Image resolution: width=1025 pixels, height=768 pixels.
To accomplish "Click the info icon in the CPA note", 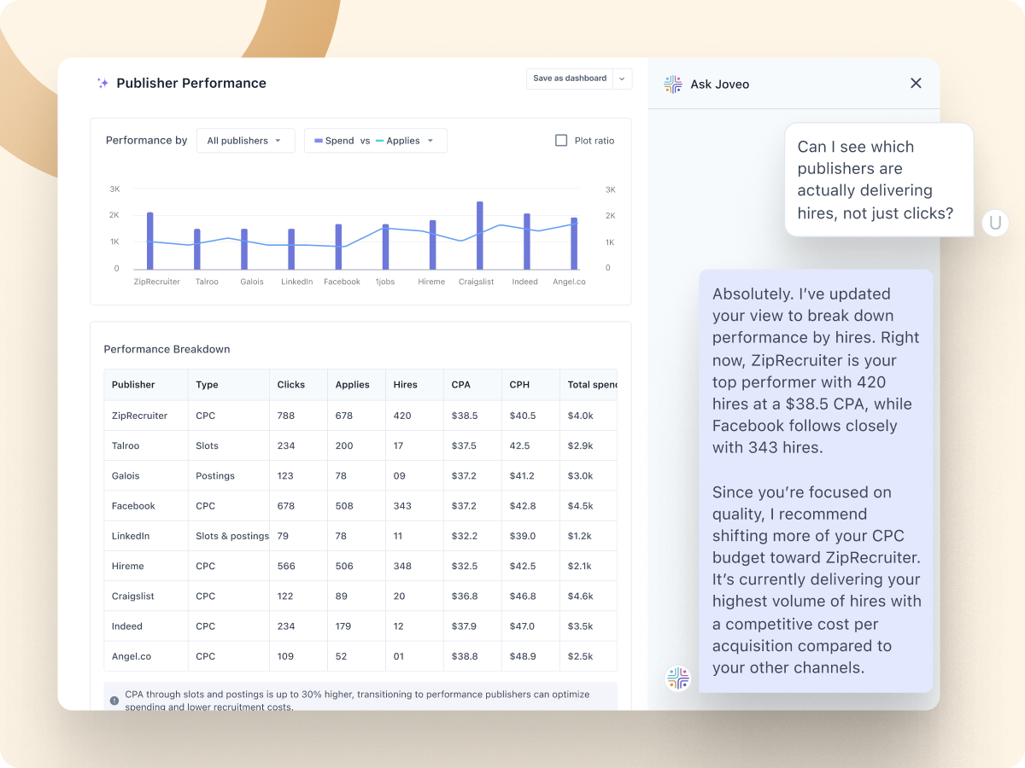I will point(114,701).
